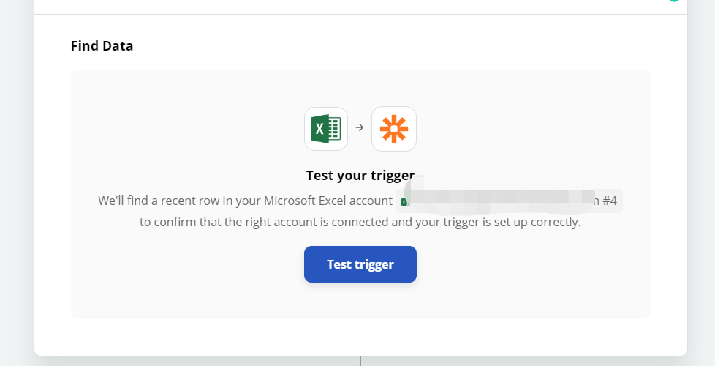715x366 pixels.
Task: Click the arrow between Excel and Zapier
Action: [x=360, y=128]
